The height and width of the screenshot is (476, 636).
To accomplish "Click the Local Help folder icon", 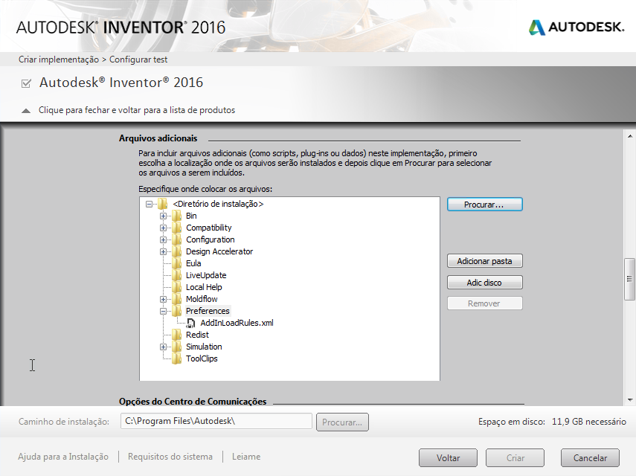I will click(176, 287).
